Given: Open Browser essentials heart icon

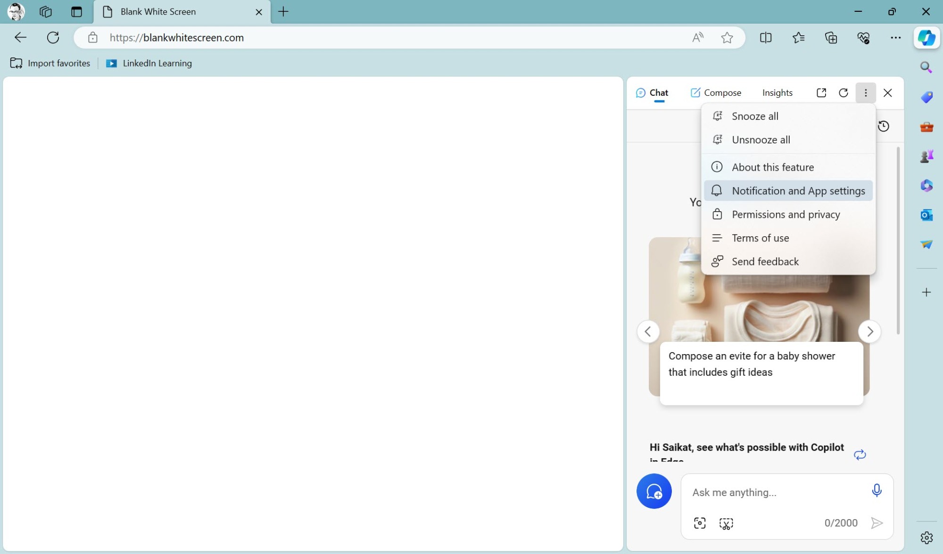Looking at the screenshot, I should tap(863, 38).
